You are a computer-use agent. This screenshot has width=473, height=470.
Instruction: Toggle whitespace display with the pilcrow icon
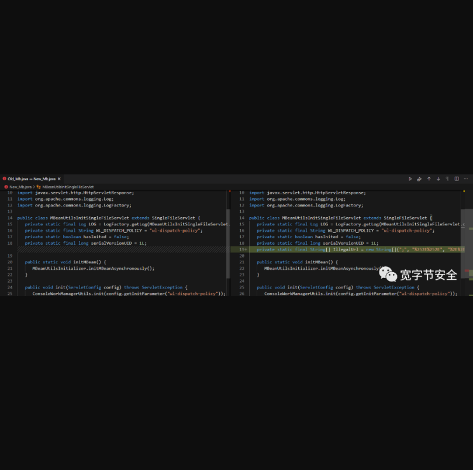(x=447, y=179)
